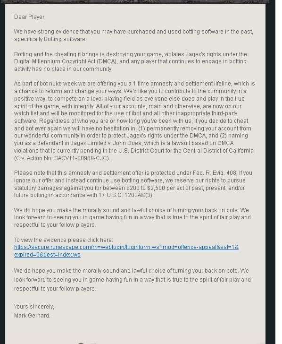The width and height of the screenshot is (282, 344).
Task: Click the 'Dear Player,' greeting text
Action: 30,17
